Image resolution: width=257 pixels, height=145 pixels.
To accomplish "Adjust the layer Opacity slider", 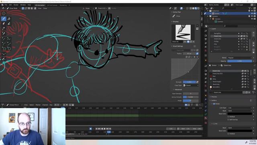I will [x=240, y=61].
